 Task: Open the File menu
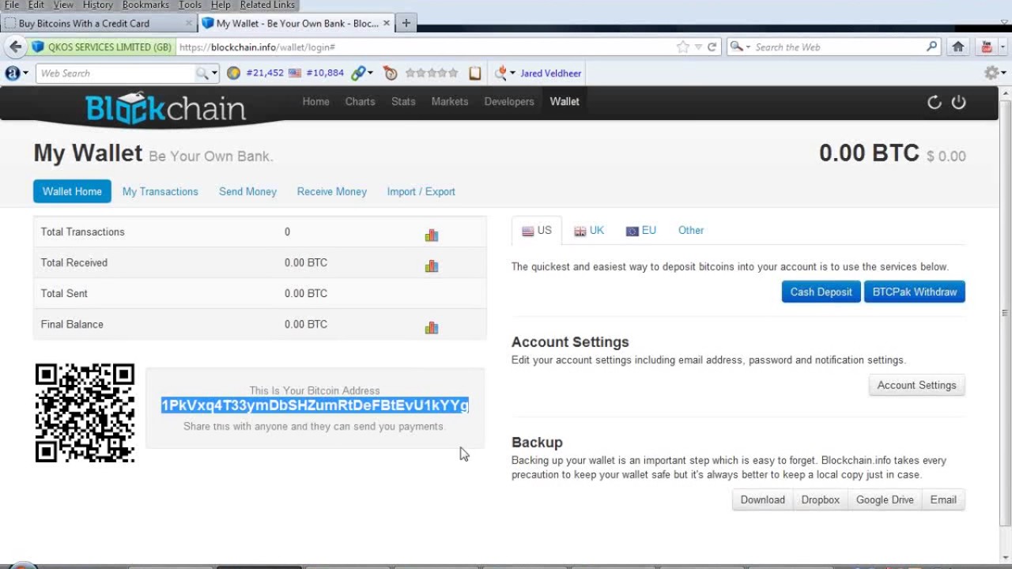12,5
